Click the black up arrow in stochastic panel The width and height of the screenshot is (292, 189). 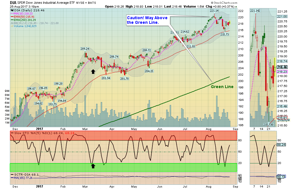(93, 166)
